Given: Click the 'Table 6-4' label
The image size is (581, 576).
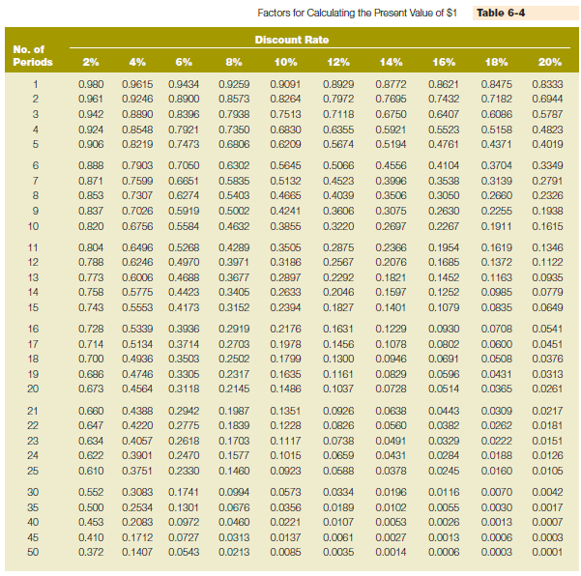Looking at the screenshot, I should point(501,13).
